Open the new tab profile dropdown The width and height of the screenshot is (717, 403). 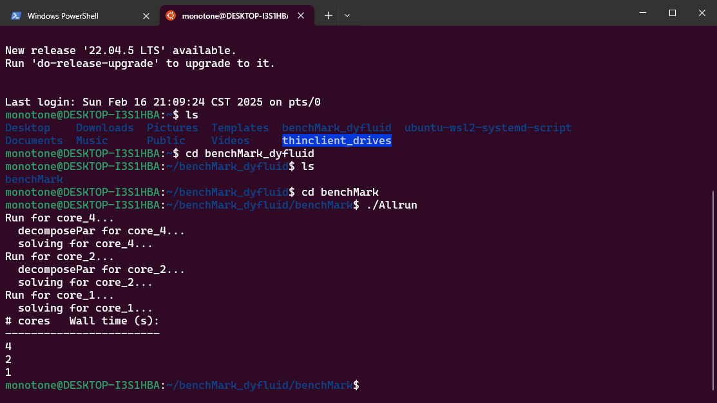[347, 15]
